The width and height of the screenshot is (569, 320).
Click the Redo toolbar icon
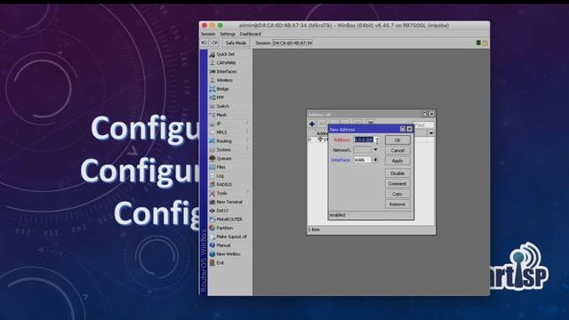[214, 43]
